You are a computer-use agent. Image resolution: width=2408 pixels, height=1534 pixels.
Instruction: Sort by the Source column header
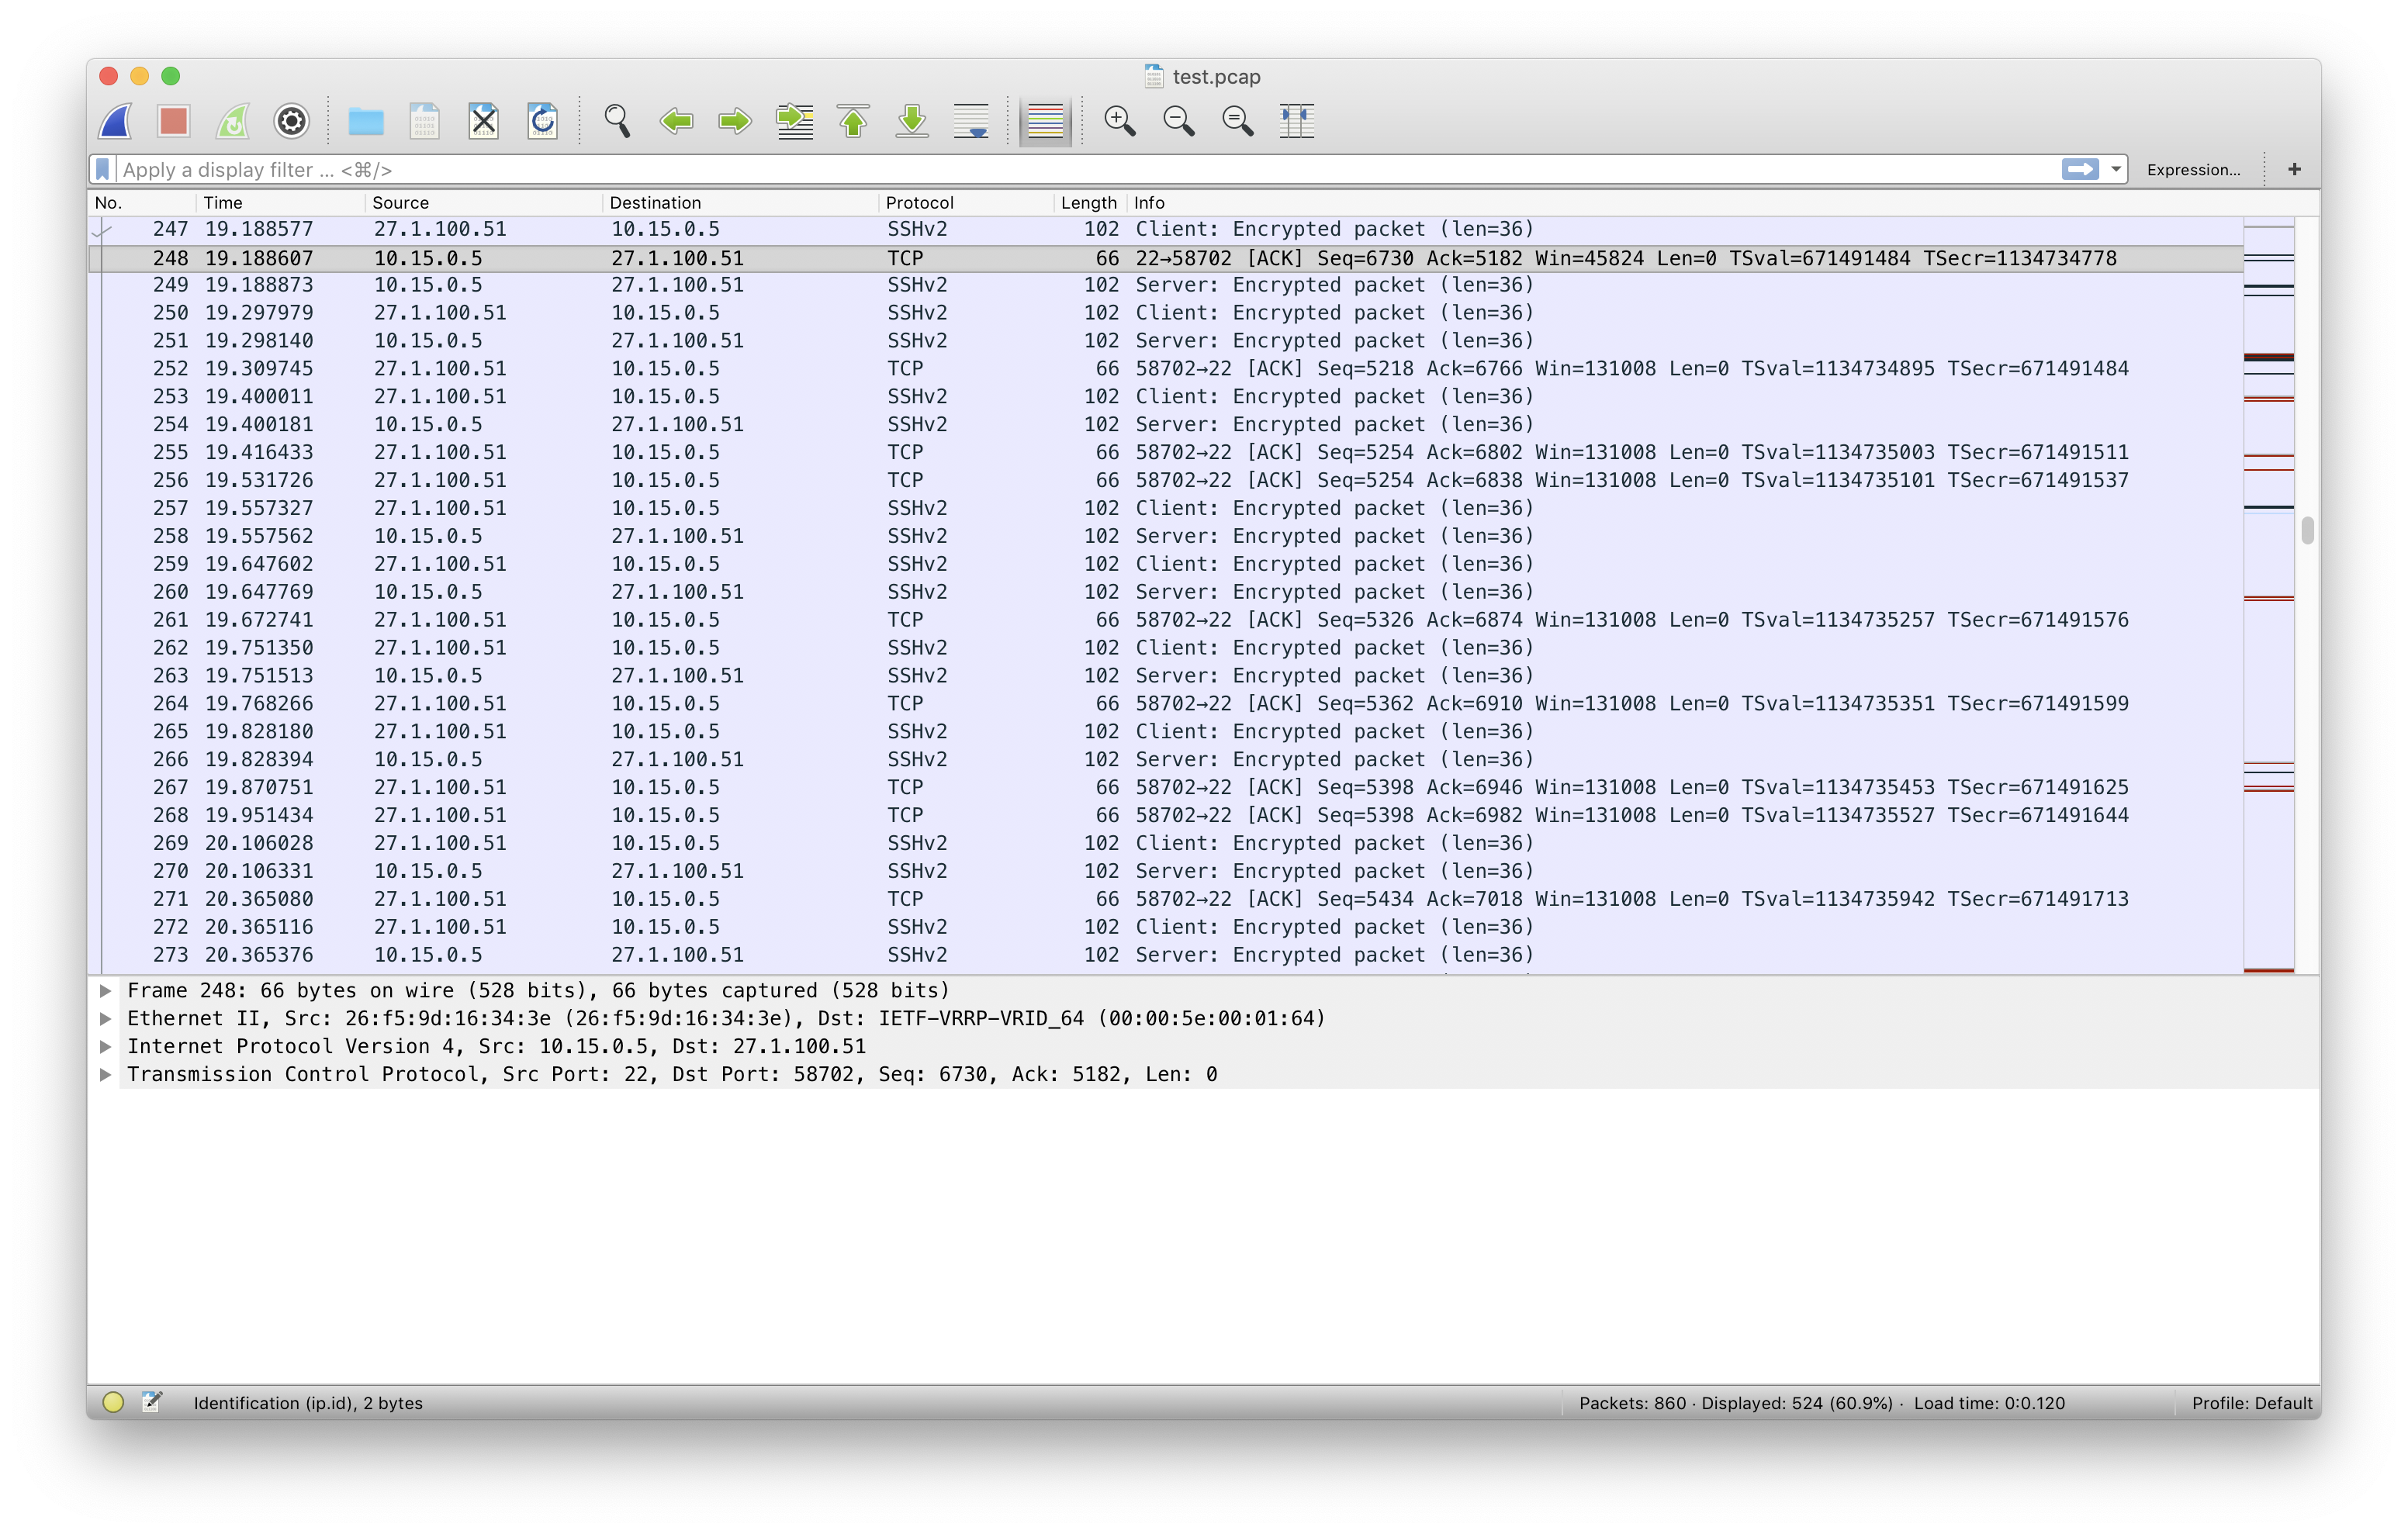pos(484,202)
